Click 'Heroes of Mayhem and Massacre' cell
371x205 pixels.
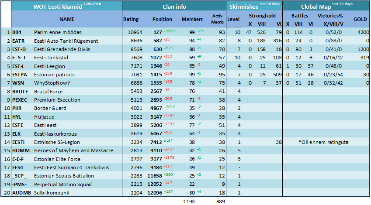coord(73,150)
